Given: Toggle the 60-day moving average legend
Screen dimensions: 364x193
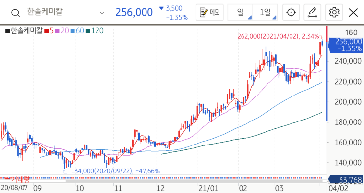Looking at the screenshot, I should pos(77,31).
